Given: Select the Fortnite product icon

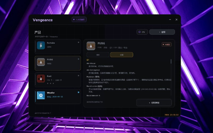Looking at the screenshot, I should 41,45.
